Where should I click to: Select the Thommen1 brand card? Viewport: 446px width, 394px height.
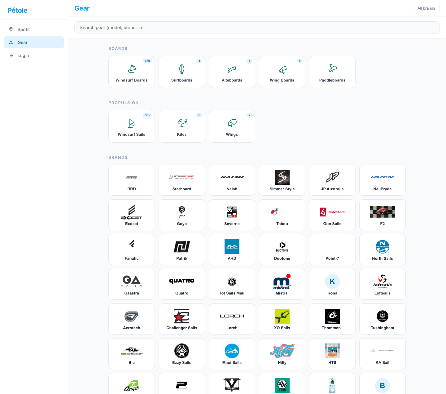(332, 319)
